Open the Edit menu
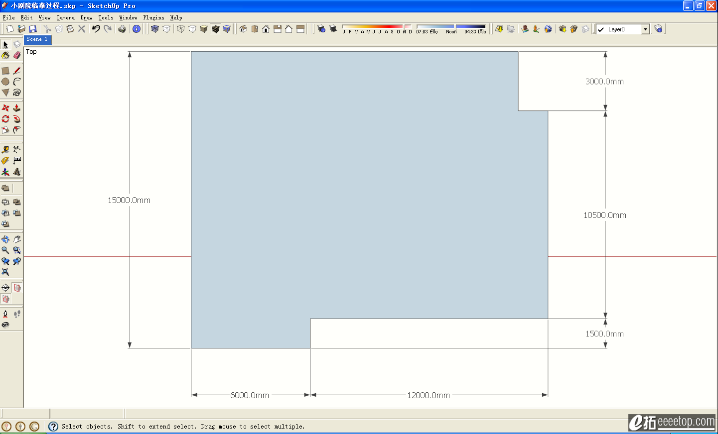 (x=26, y=17)
